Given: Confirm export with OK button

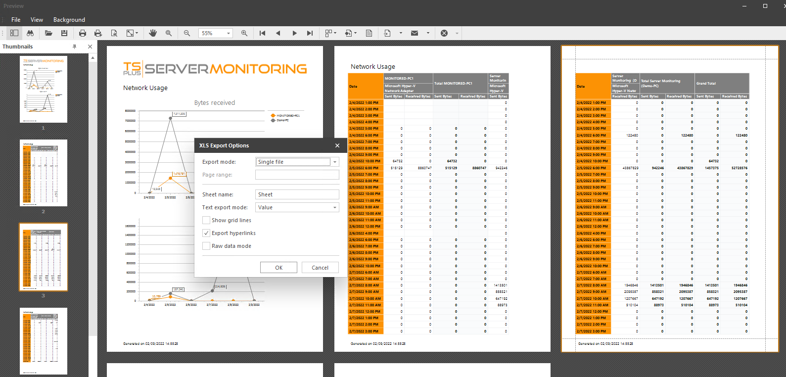Looking at the screenshot, I should (278, 268).
